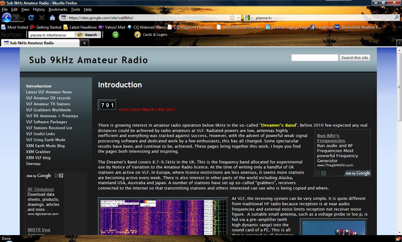This screenshot has width=402, height=242.
Task: Show the next ad in the sidebar Ads by Google
Action: 61,176
